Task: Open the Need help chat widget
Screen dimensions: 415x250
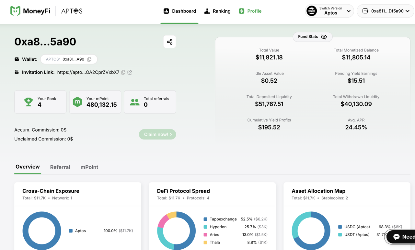Action: click(x=401, y=237)
